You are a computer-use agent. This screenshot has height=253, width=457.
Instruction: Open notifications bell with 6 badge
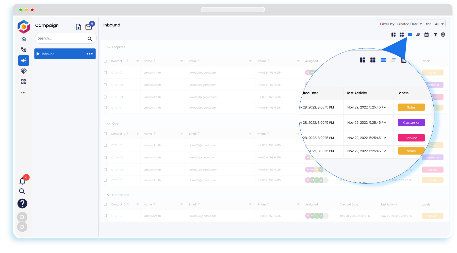[23, 180]
